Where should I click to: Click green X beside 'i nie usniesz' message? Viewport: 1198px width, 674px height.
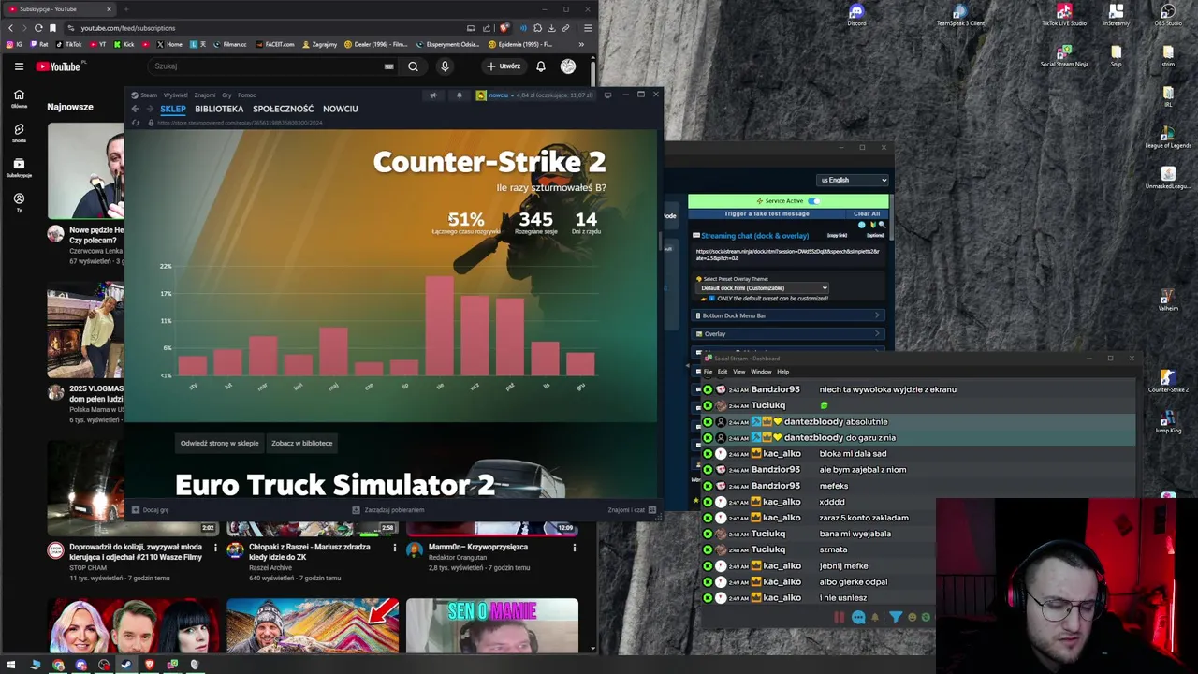point(708,598)
